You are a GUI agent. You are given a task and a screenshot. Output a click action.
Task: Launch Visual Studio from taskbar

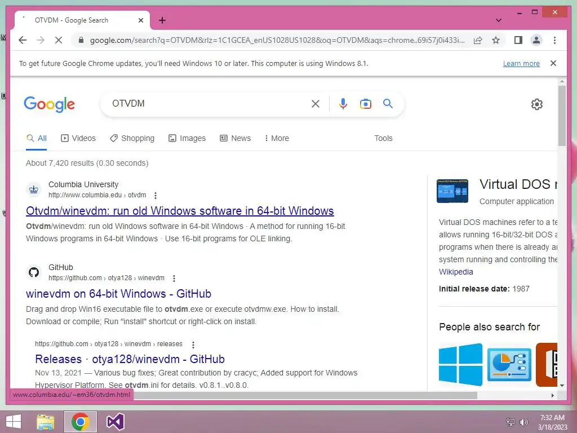coord(115,422)
